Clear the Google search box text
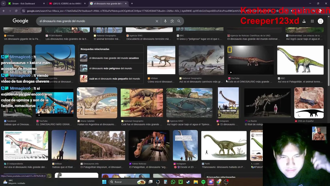The height and width of the screenshot is (186, 330). coord(157,21)
